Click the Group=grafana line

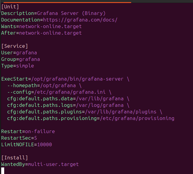pos(21,59)
